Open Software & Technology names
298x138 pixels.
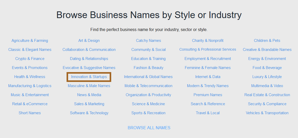(x=89, y=113)
